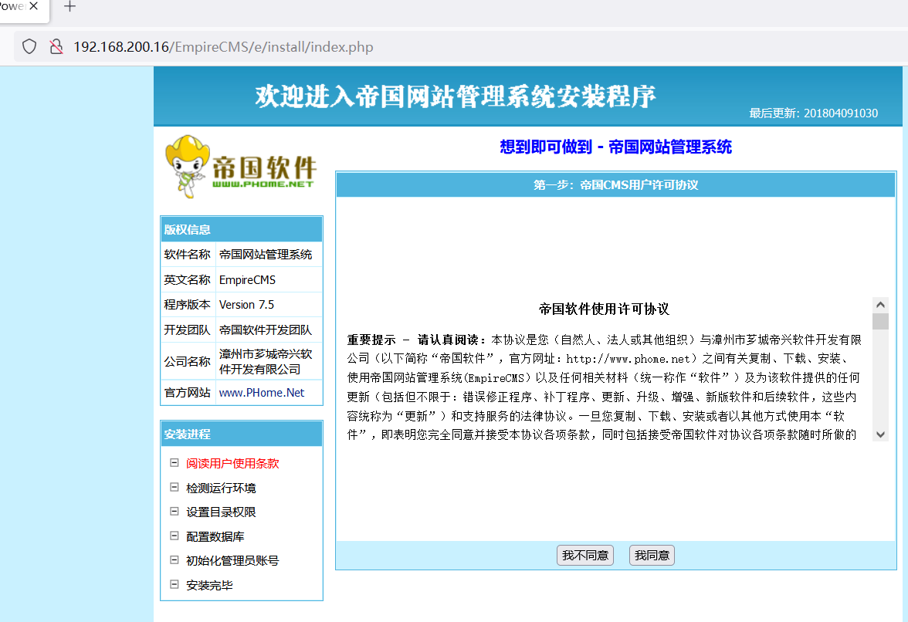Click the 帝国软件 mascot logo
Screen dimensions: 908x622
pos(241,167)
